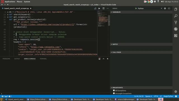Switch to the Terminal panel tab

[43, 59]
